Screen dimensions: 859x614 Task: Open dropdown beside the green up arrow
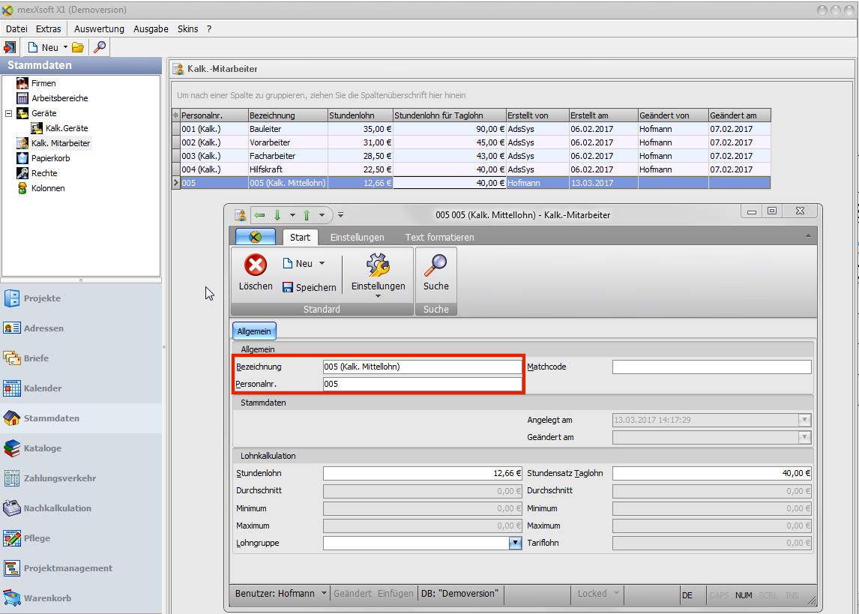click(x=322, y=215)
